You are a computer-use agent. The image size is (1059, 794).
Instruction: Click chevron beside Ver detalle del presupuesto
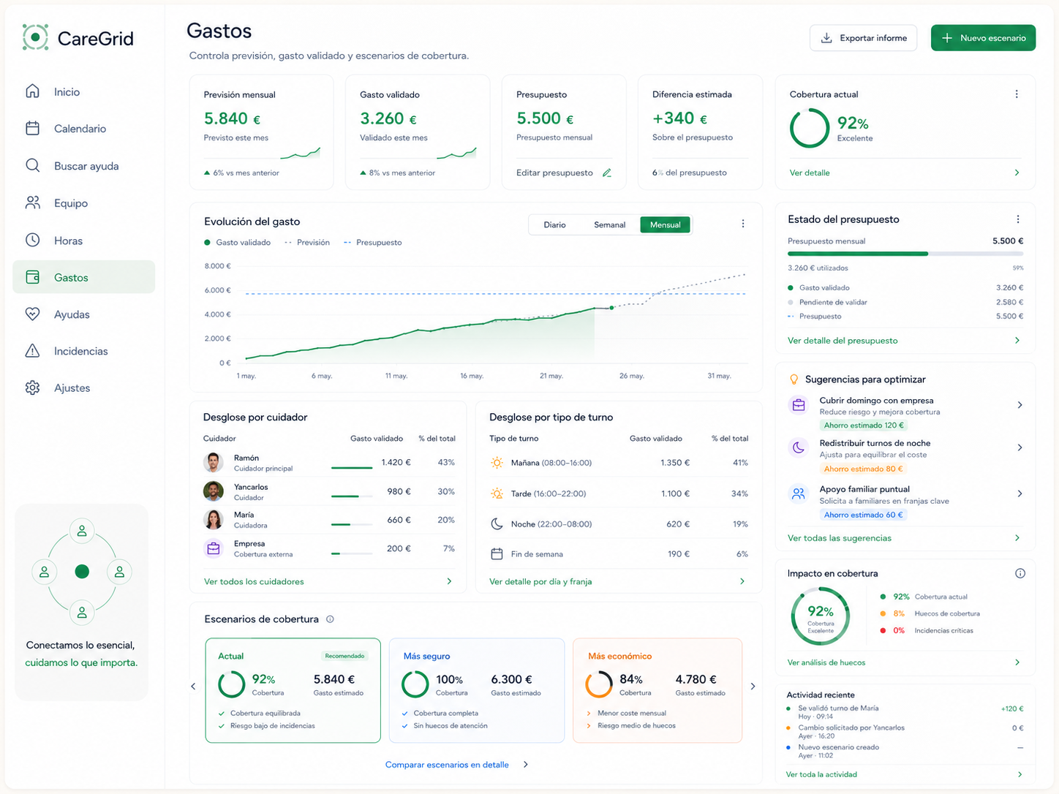point(1017,341)
